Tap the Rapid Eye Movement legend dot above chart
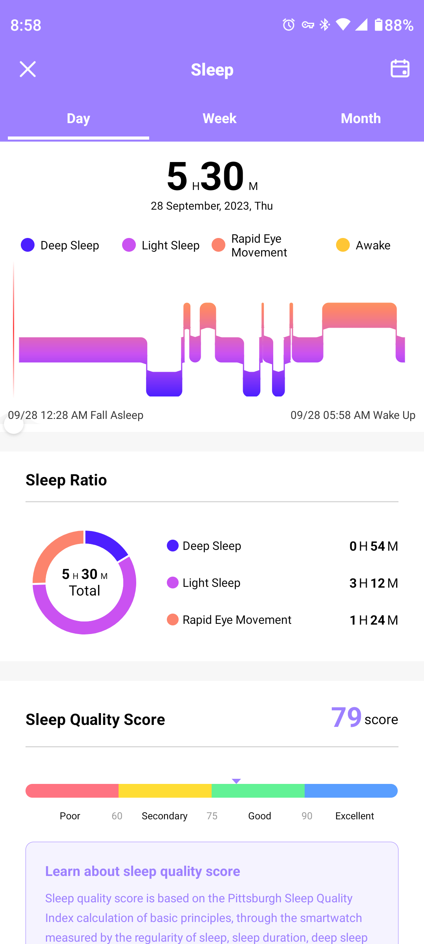Viewport: 424px width, 944px height. [219, 245]
